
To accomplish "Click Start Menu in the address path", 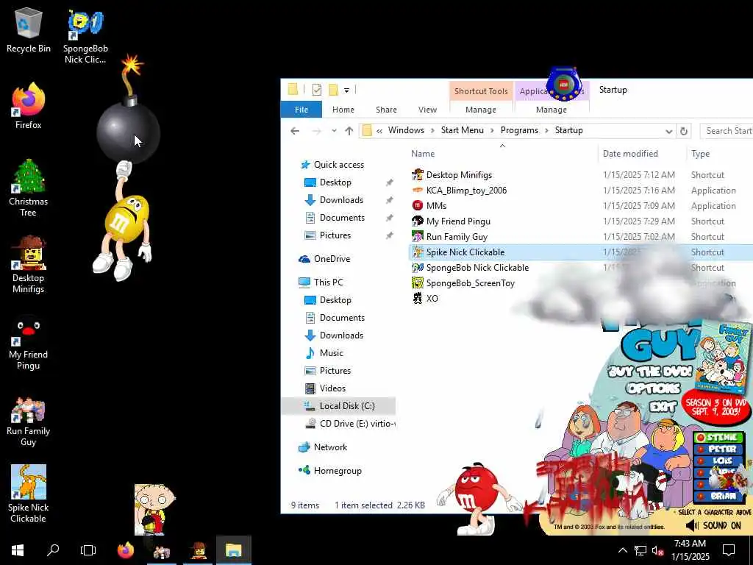I will pos(463,130).
